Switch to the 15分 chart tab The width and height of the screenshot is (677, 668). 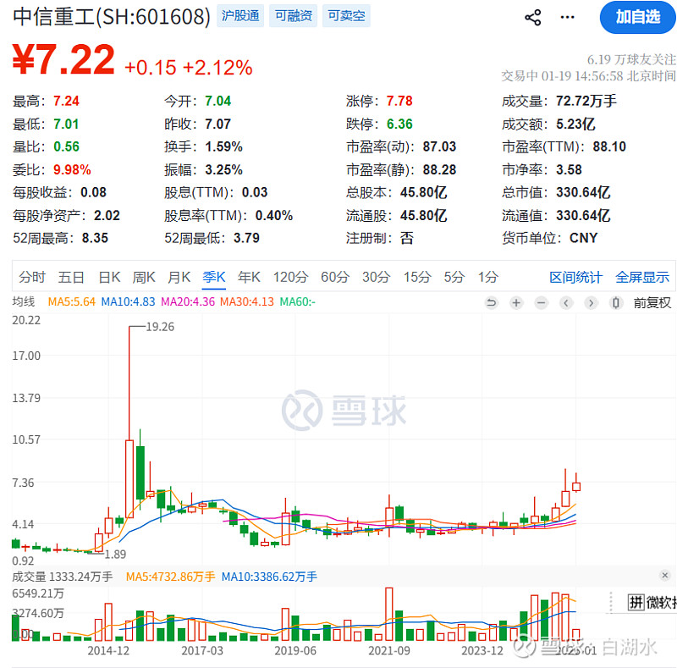click(417, 277)
